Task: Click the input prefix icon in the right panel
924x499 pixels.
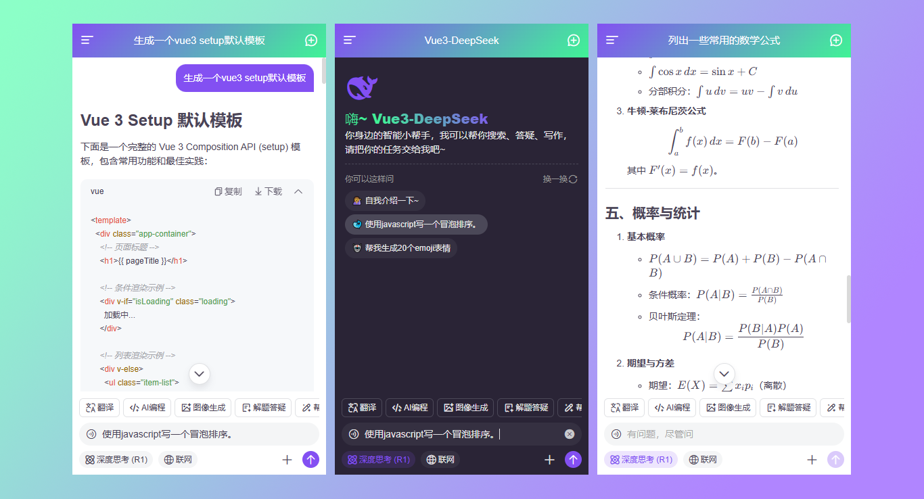Action: tap(616, 434)
